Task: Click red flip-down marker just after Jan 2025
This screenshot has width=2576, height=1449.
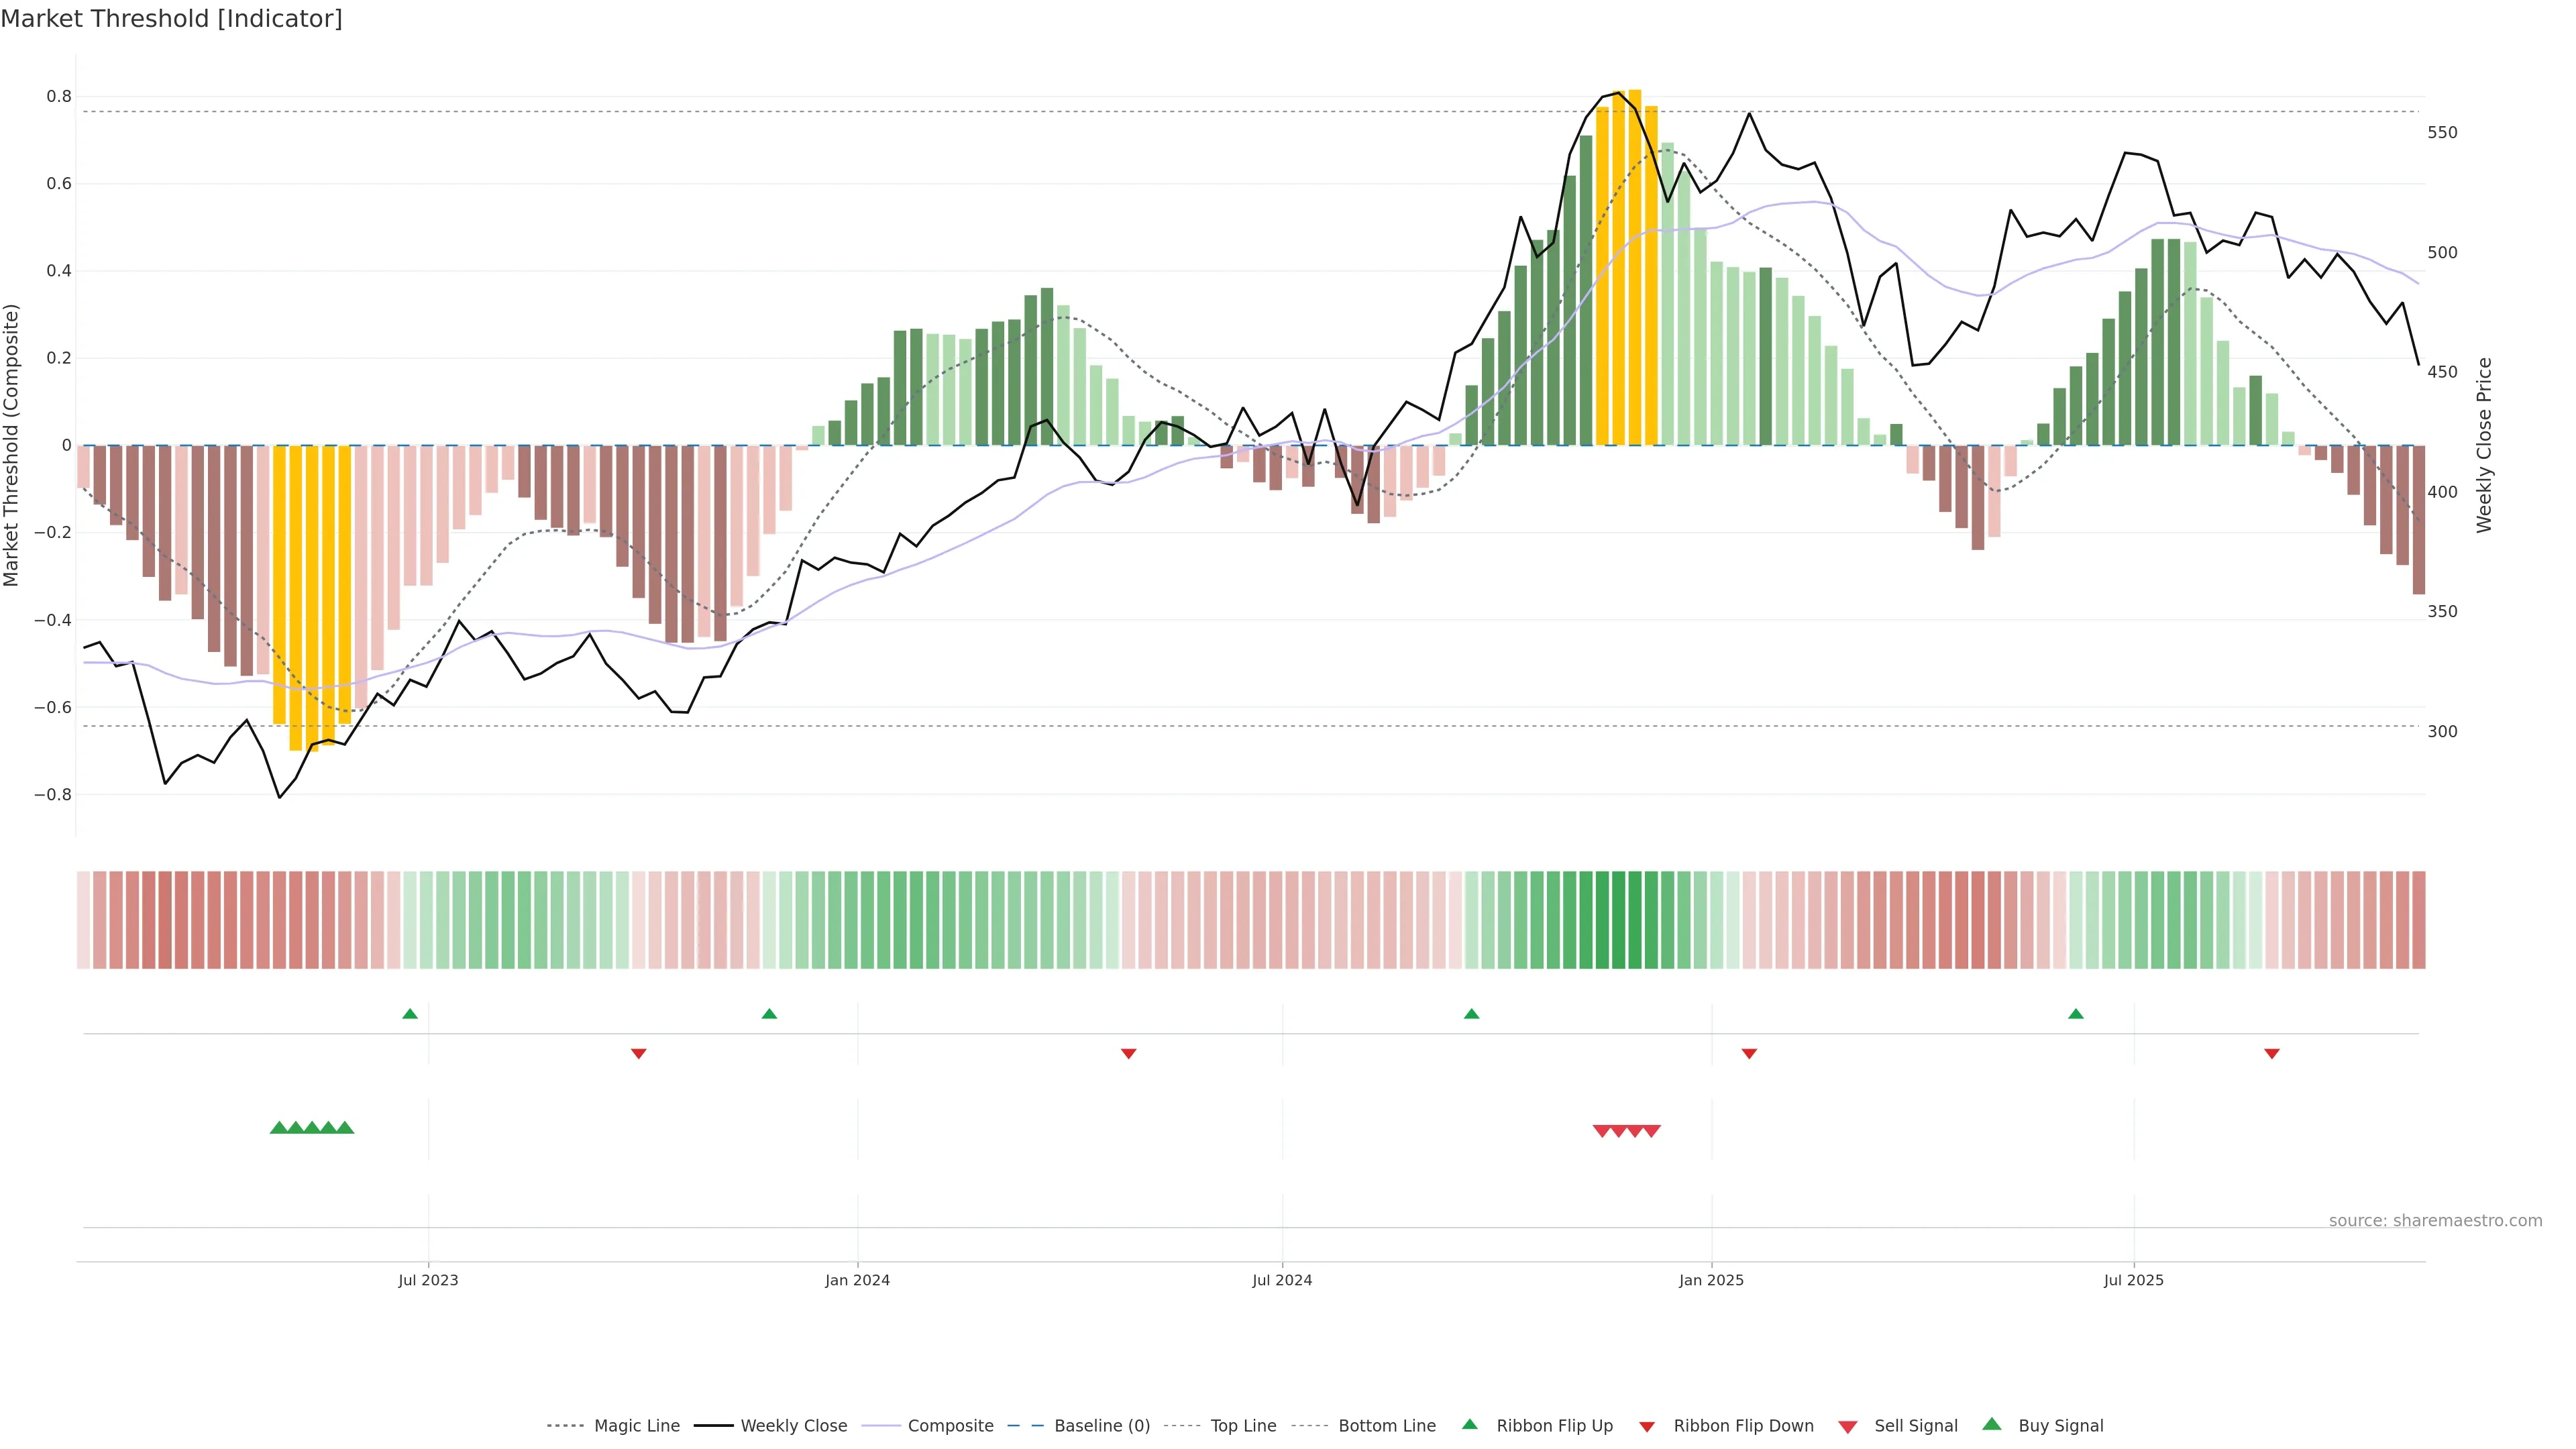Action: pos(1749,1054)
